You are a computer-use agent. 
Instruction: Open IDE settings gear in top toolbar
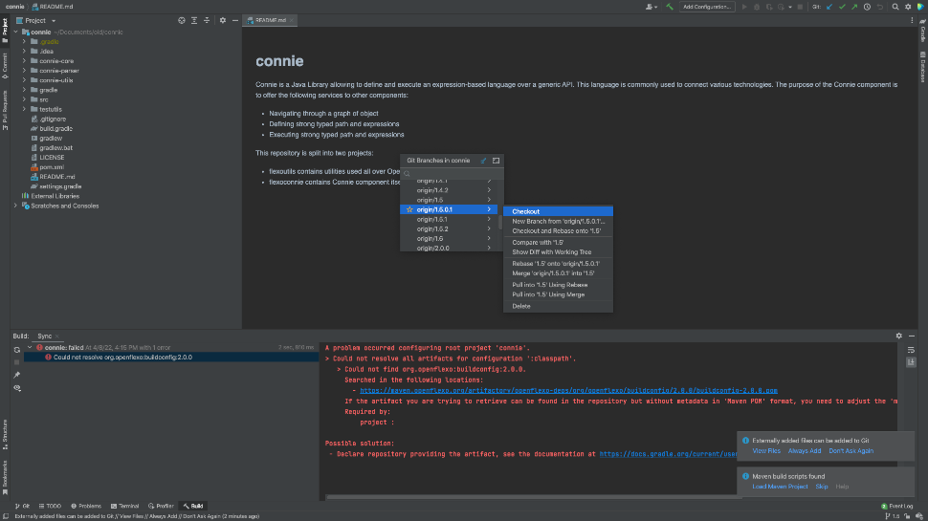click(908, 7)
